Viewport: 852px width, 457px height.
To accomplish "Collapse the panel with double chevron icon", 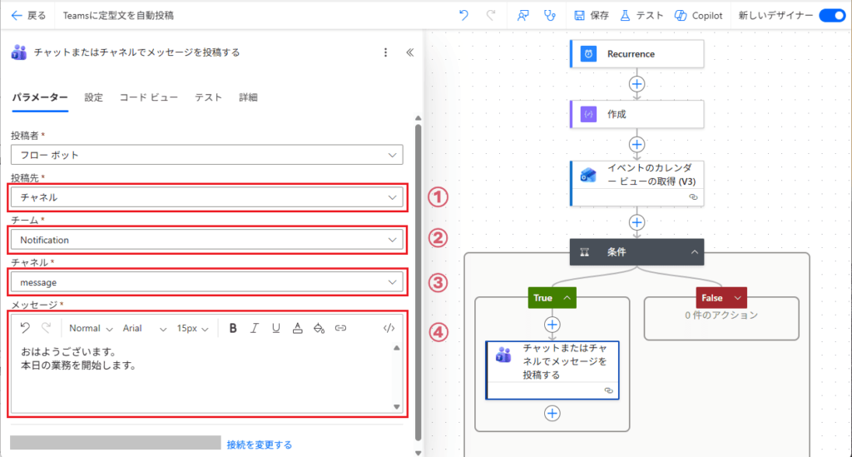I will 409,52.
